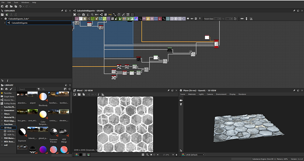The image size is (304, 161).
Task: Select the Favorites library category
Action: tap(8, 93)
